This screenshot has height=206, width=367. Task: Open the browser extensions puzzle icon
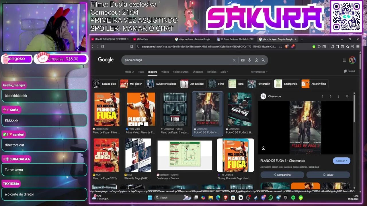[319, 47]
